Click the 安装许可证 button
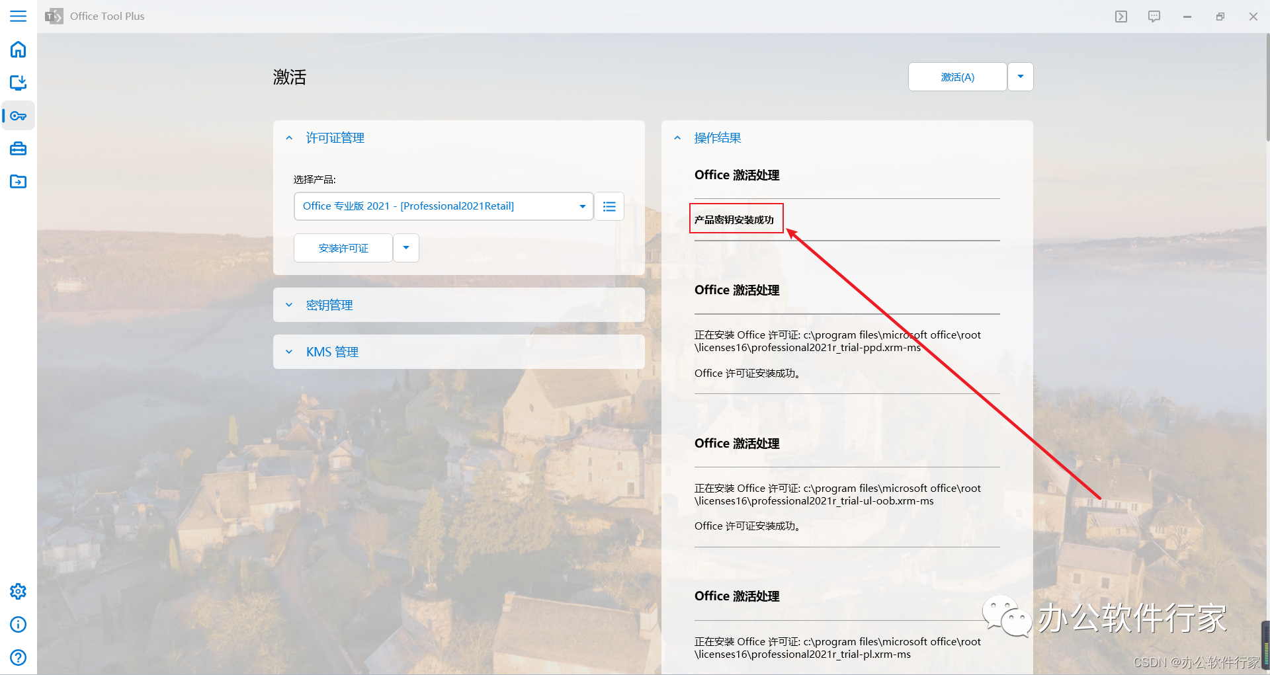 point(343,248)
